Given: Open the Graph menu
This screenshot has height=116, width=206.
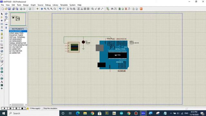Looking at the screenshot, I should [33, 5].
